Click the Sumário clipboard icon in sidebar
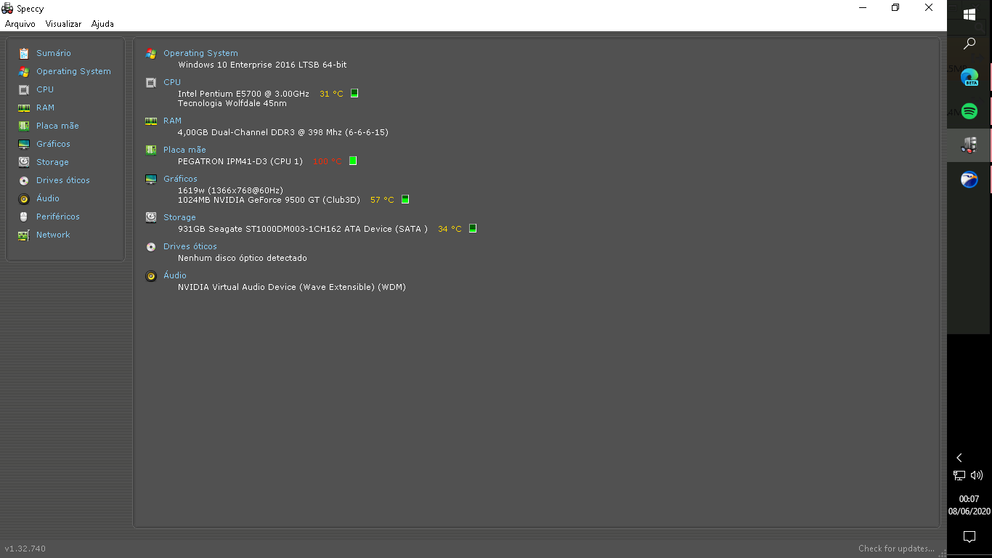Image resolution: width=992 pixels, height=558 pixels. click(x=24, y=53)
